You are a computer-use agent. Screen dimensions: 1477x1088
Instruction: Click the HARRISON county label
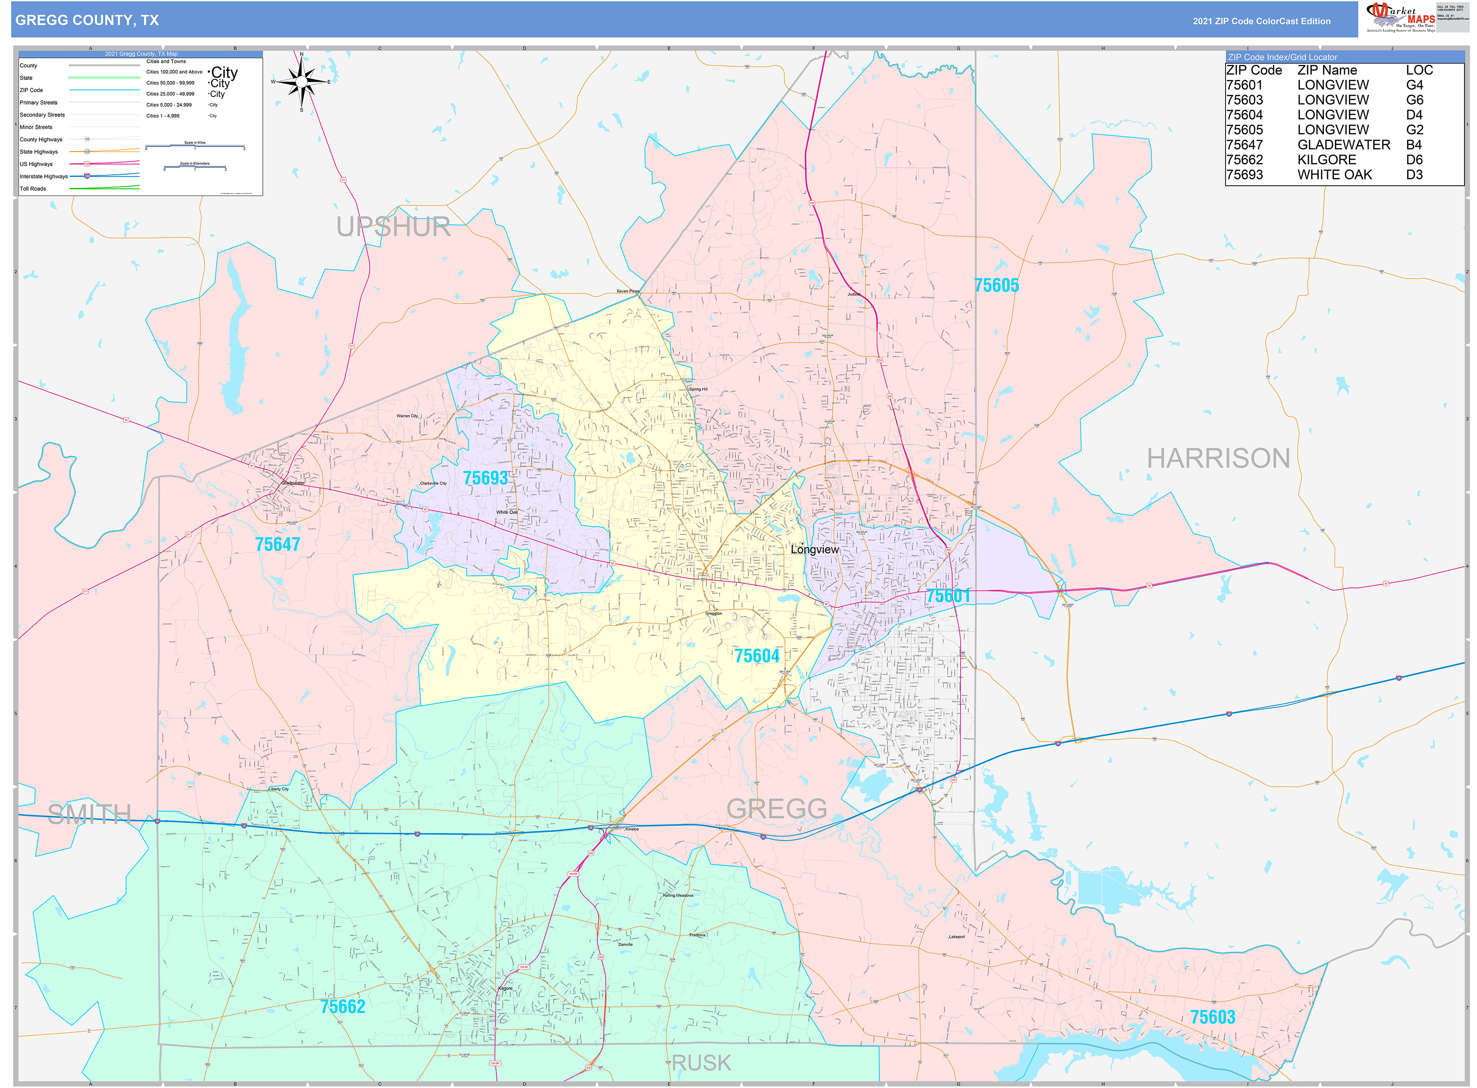coord(1218,458)
